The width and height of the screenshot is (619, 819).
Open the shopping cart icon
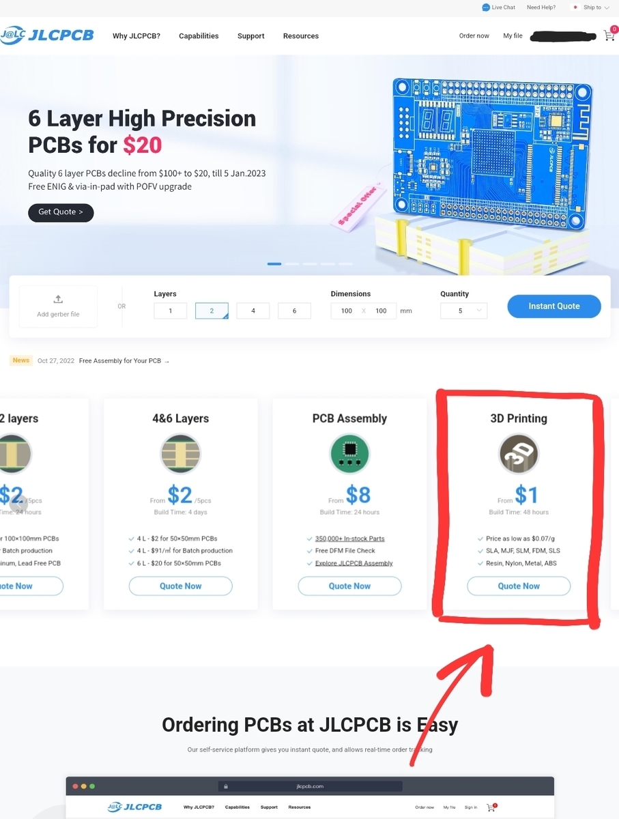[609, 35]
